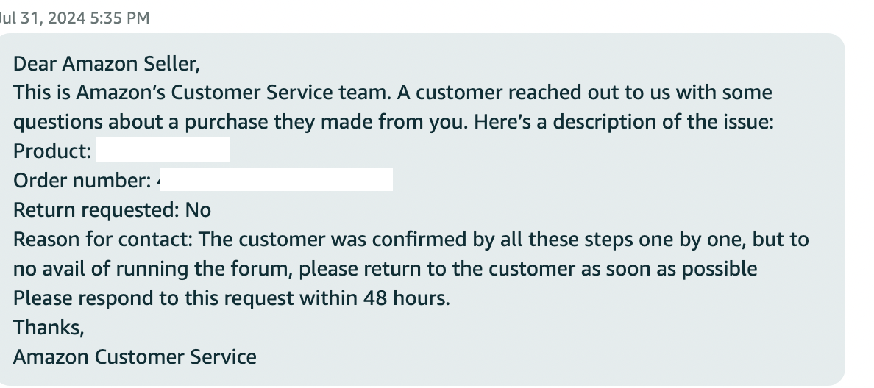Click the "Dear Amazon Seller," greeting line
874x388 pixels.
point(107,64)
